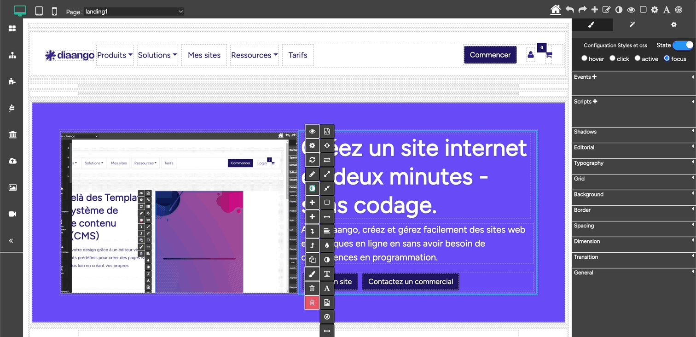The height and width of the screenshot is (337, 696).
Task: Open the Ressources menu dropdown
Action: (x=255, y=55)
